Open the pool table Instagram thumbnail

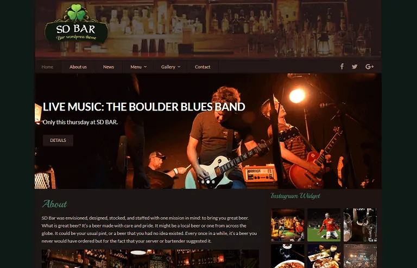(287, 225)
